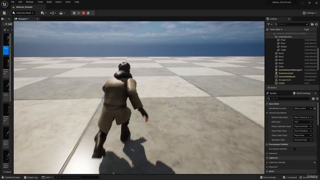Open Derived Data menu in the status bar

click(268, 177)
